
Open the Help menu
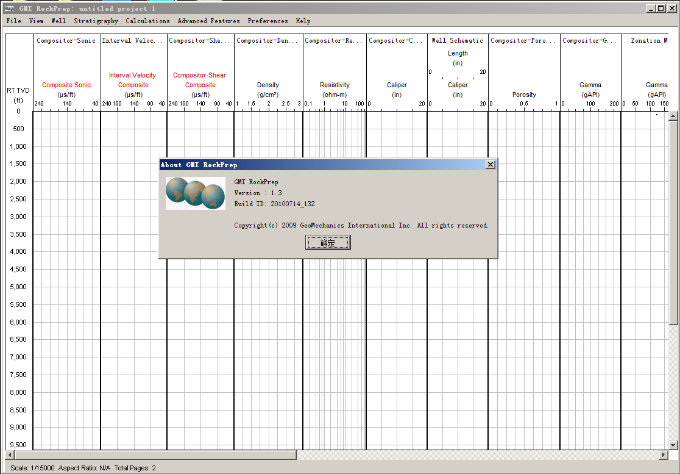(303, 21)
